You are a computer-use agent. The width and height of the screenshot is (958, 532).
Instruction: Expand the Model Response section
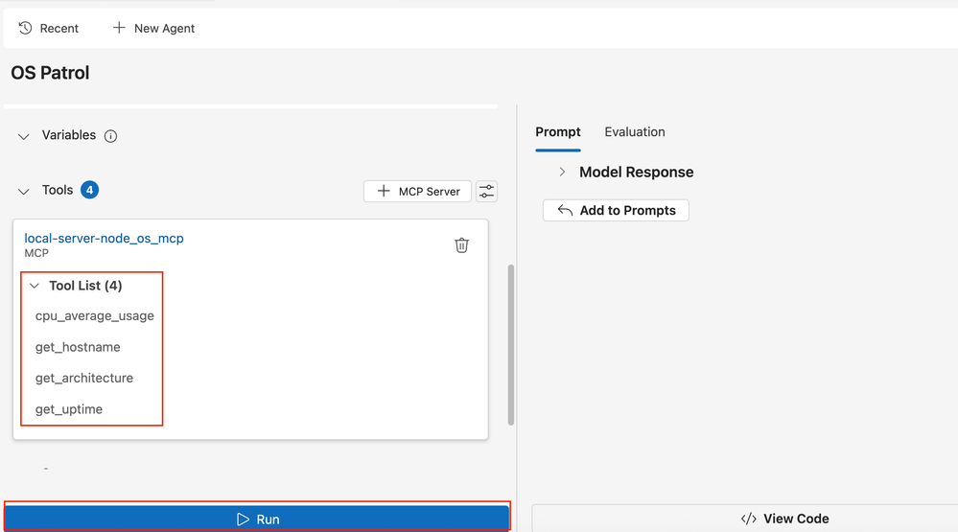pyautogui.click(x=562, y=173)
